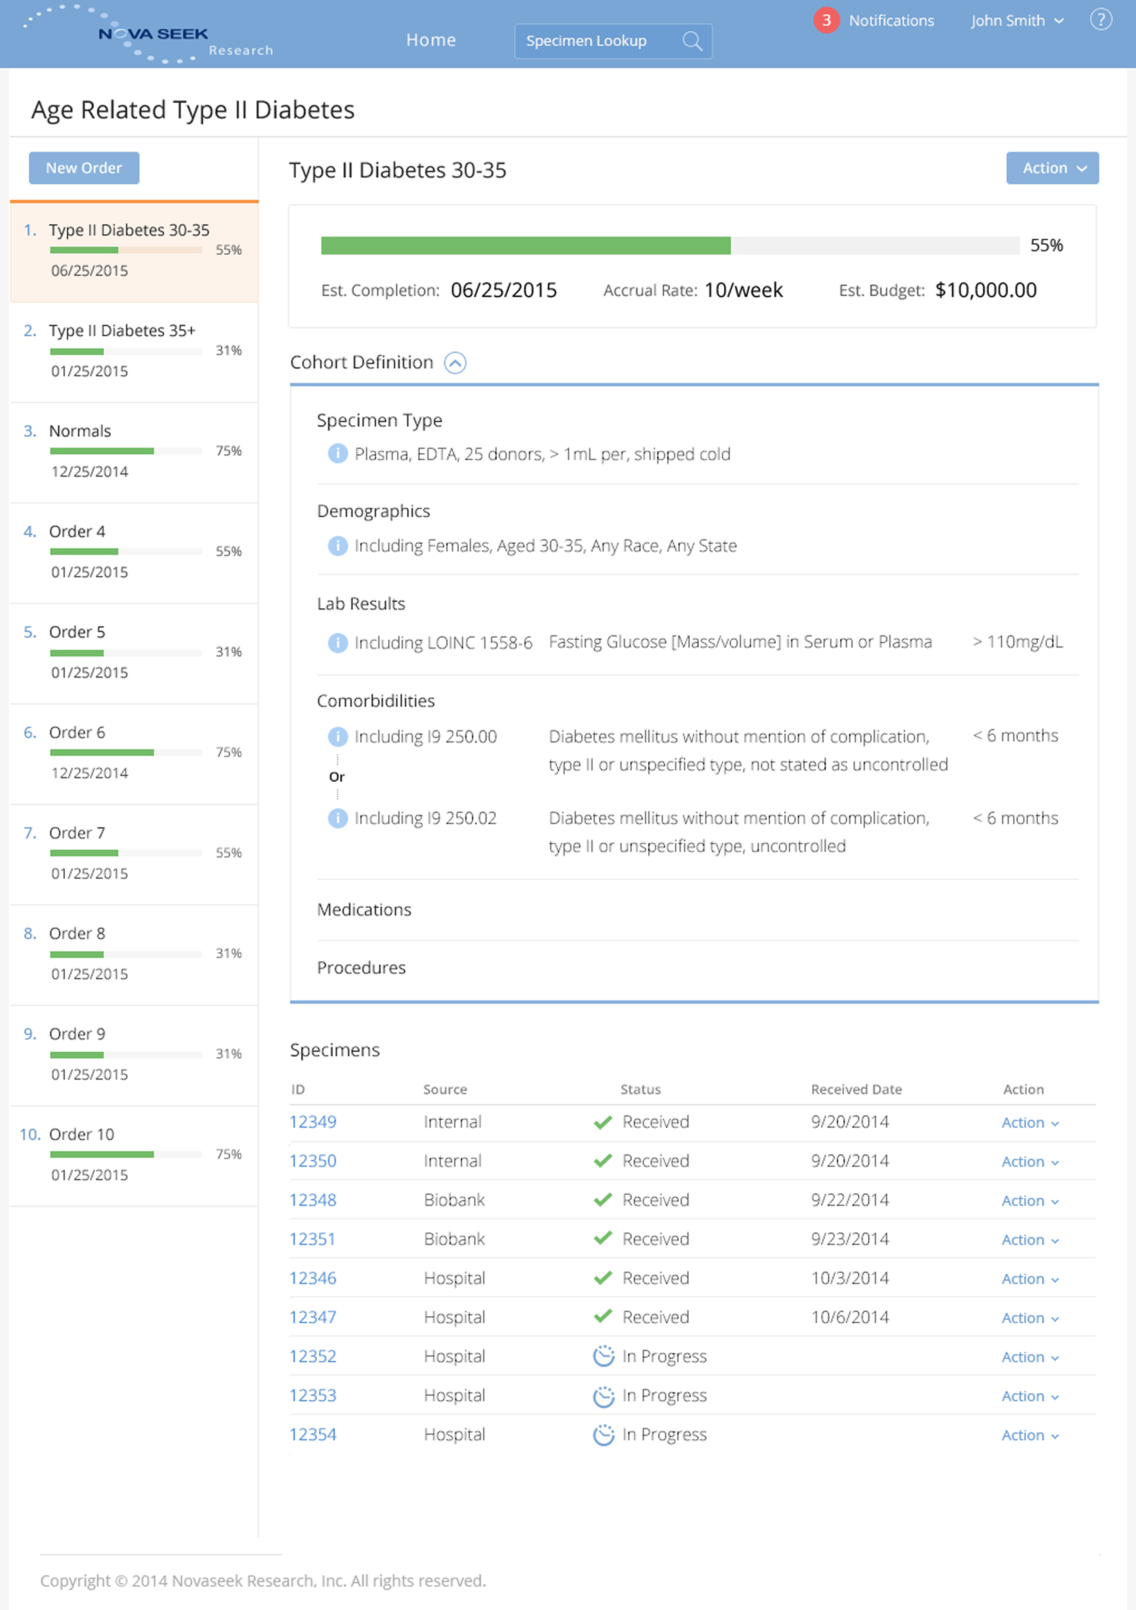
Task: Click info icon beside Plasma, EDTA specimen type
Action: [338, 454]
